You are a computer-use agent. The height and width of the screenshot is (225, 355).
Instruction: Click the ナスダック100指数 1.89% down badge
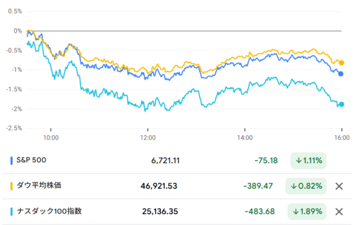pyautogui.click(x=308, y=211)
